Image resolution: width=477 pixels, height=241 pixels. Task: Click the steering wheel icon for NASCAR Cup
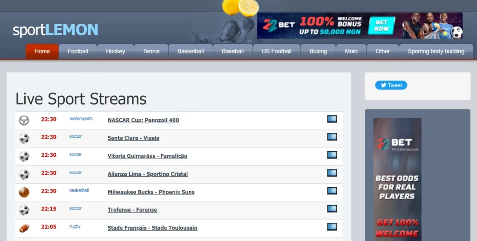tap(24, 120)
